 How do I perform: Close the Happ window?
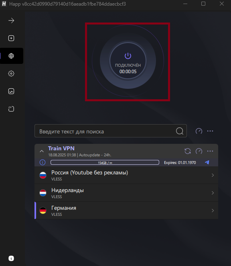coord(222,4)
